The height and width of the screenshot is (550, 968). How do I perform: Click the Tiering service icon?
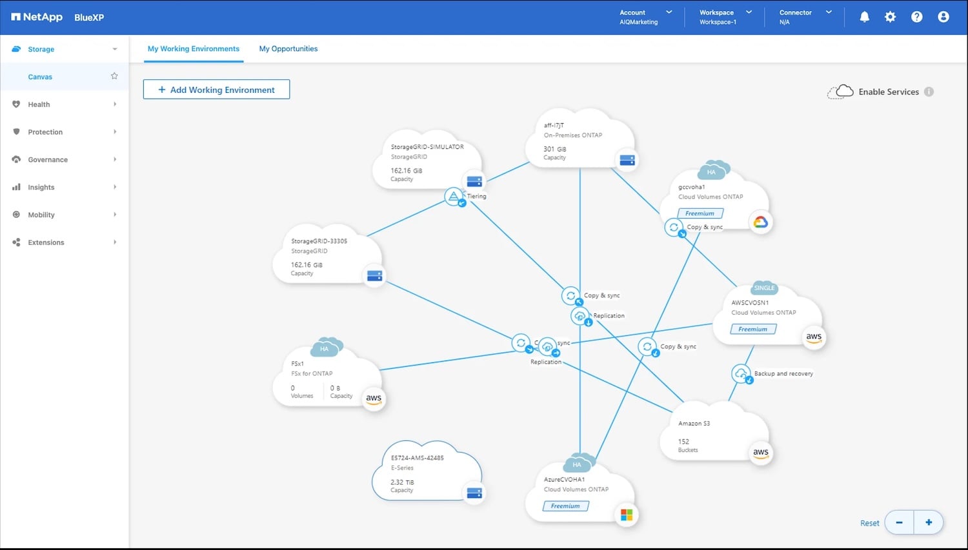[x=454, y=197]
